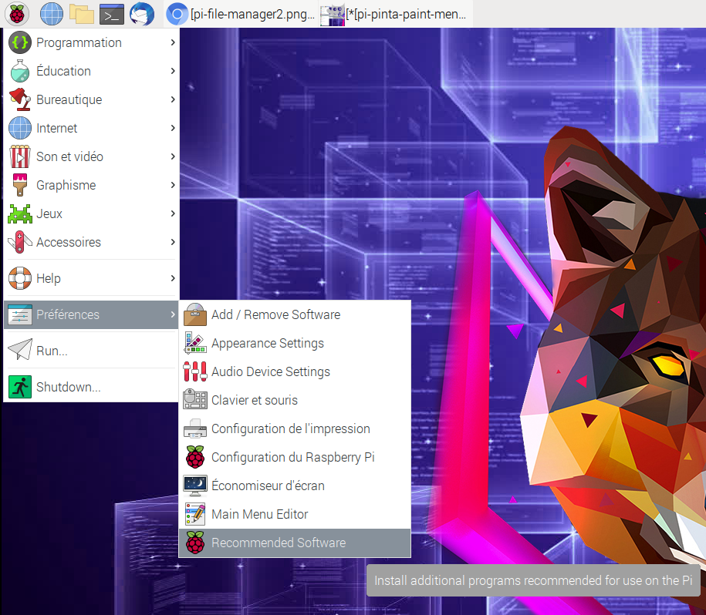Viewport: 706px width, 615px height.
Task: Expand the Son et vidéo submenu arrow
Action: coord(173,156)
